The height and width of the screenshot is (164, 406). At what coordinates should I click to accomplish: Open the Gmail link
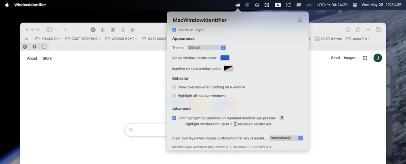[x=335, y=58]
